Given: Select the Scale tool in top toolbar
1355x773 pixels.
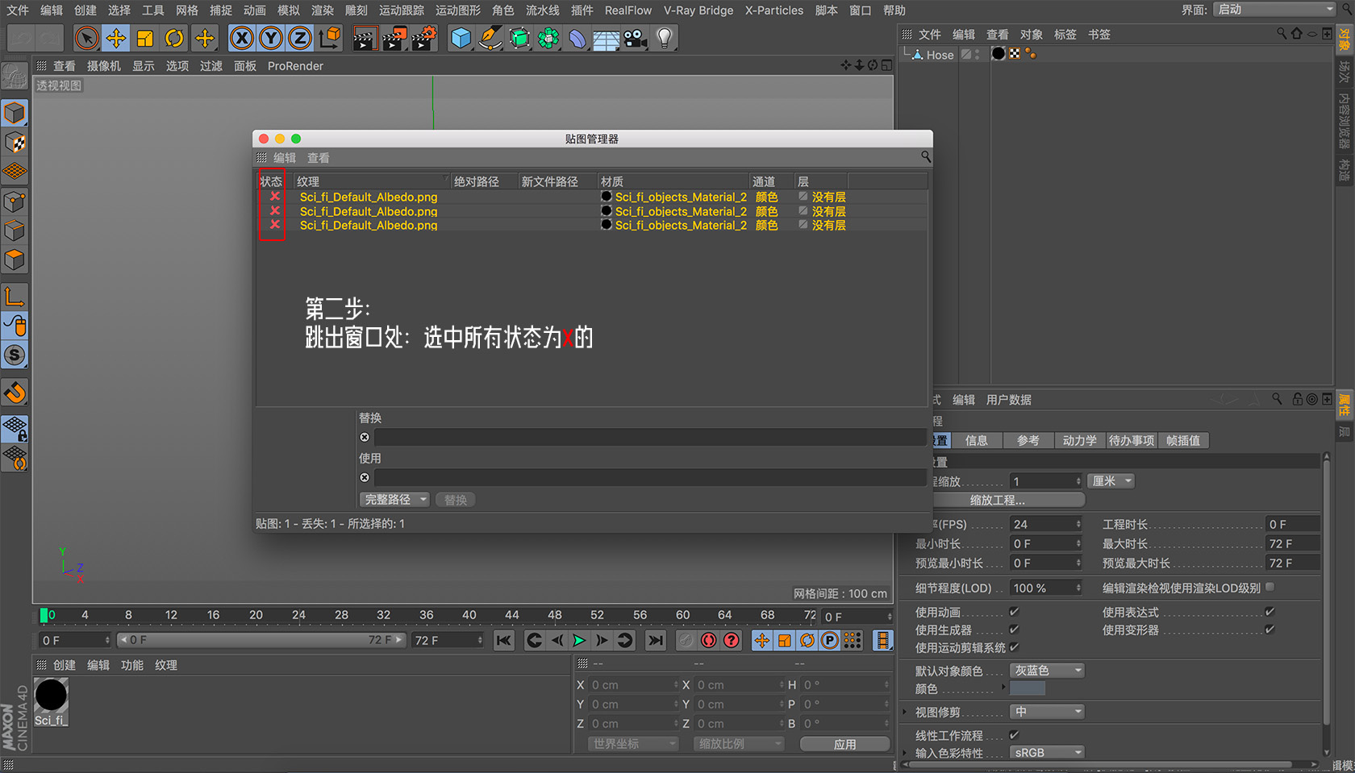Looking at the screenshot, I should pyautogui.click(x=145, y=38).
